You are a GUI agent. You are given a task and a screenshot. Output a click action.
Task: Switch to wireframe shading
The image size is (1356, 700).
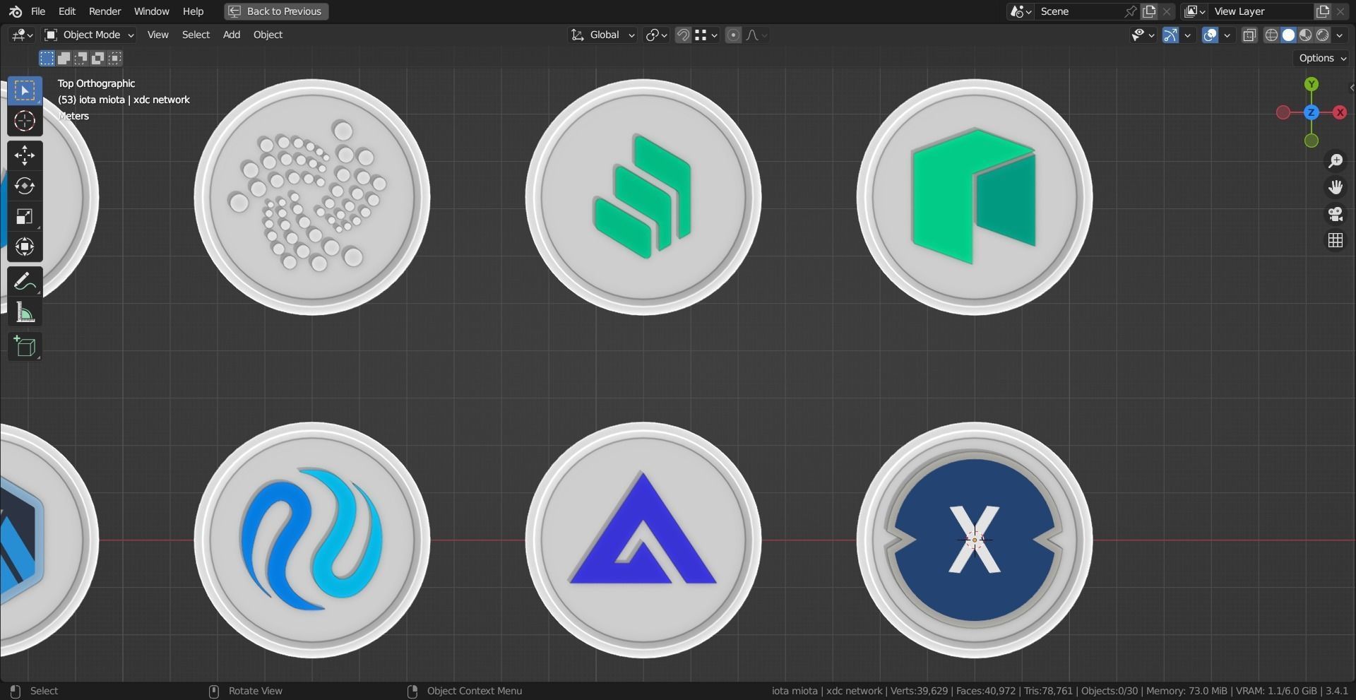1271,35
